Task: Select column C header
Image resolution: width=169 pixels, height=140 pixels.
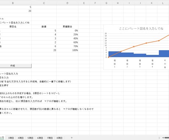Action: click(44, 3)
